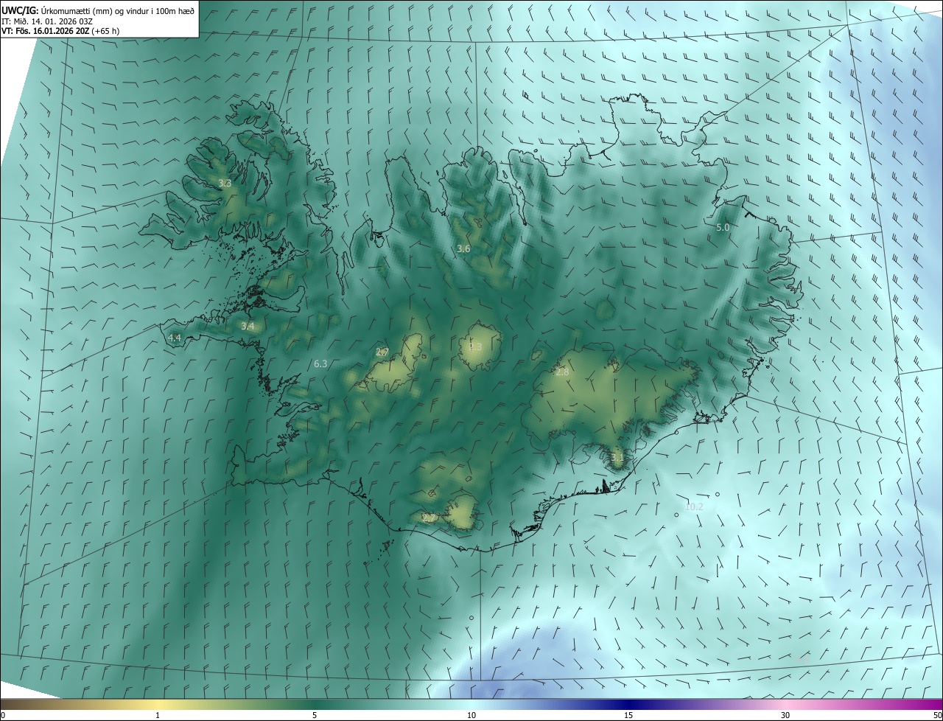Click the precipitation color scale bar
The height and width of the screenshot is (721, 943).
tap(471, 704)
